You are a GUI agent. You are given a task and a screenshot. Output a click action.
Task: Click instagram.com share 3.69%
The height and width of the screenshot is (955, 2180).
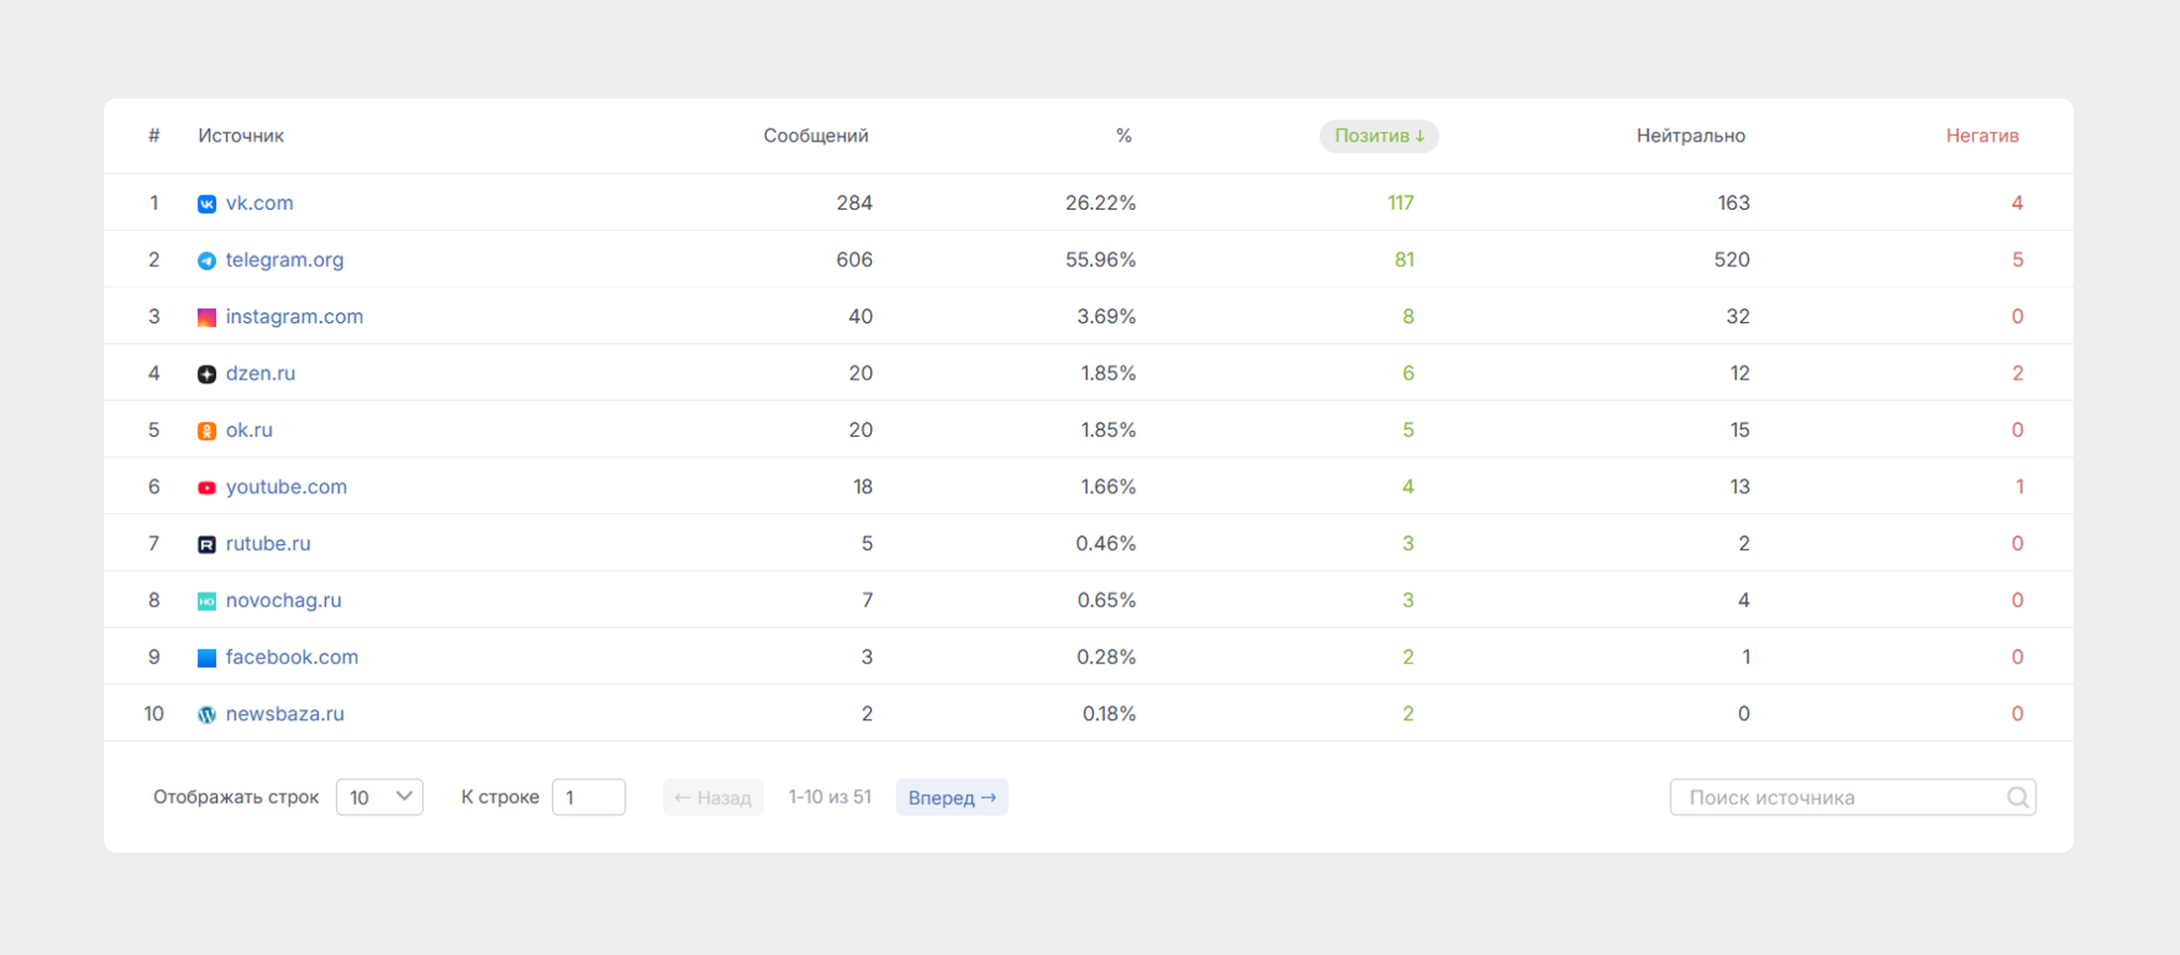tap(1106, 316)
